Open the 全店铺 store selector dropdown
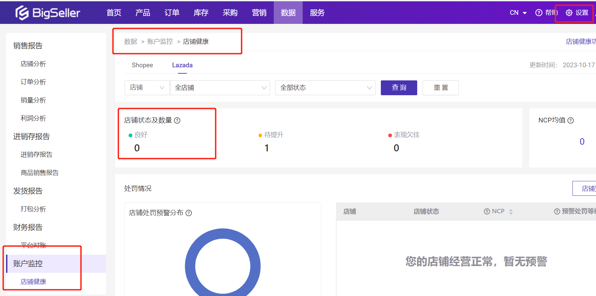The height and width of the screenshot is (296, 596). click(220, 88)
